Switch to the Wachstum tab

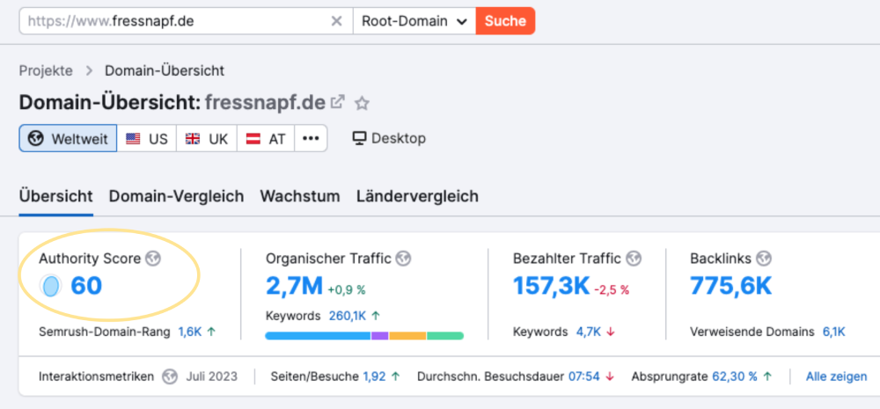300,196
